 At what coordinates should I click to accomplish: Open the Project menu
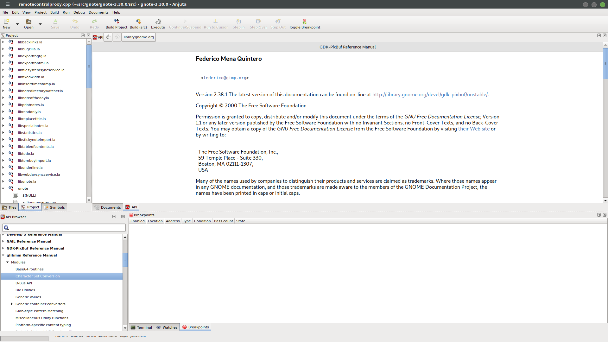point(41,12)
